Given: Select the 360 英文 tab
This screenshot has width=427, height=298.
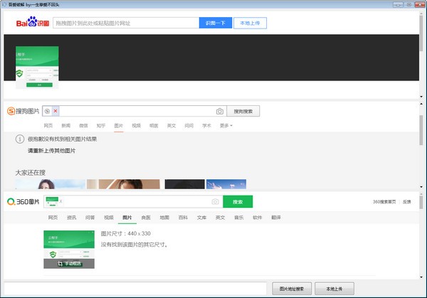Looking at the screenshot, I should 221,218.
